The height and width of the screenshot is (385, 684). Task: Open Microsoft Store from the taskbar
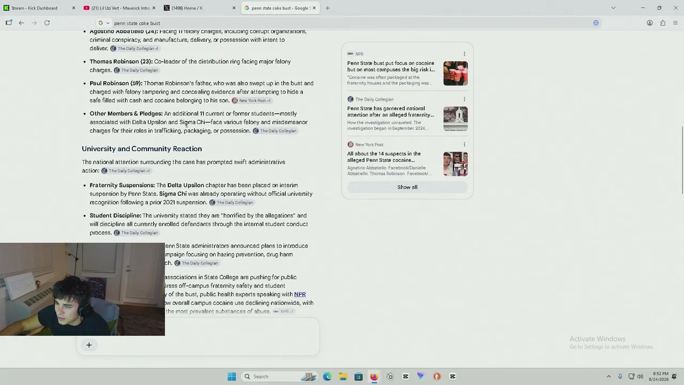coord(358,376)
